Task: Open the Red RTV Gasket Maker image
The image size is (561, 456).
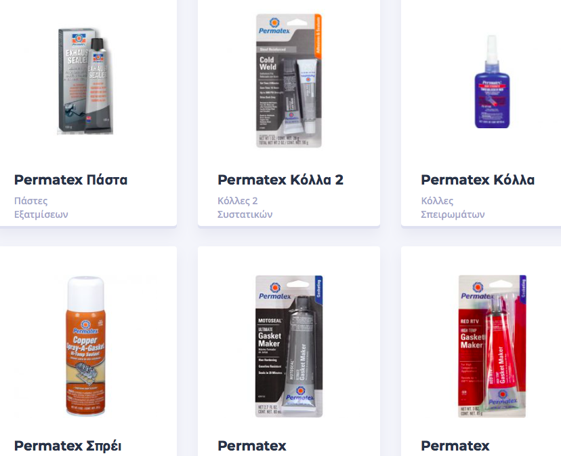Action: coord(492,346)
